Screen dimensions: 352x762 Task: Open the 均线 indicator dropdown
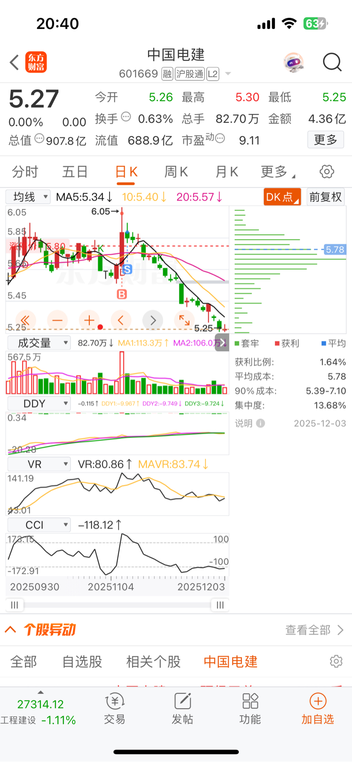[x=28, y=197]
